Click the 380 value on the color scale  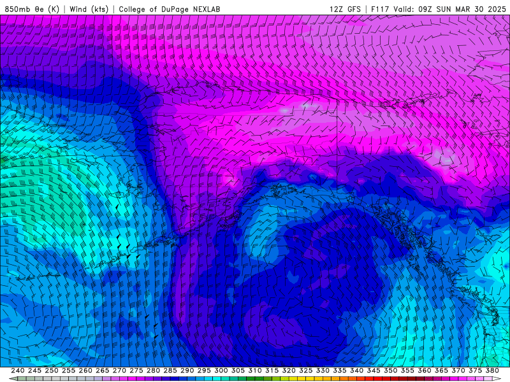[492, 371]
